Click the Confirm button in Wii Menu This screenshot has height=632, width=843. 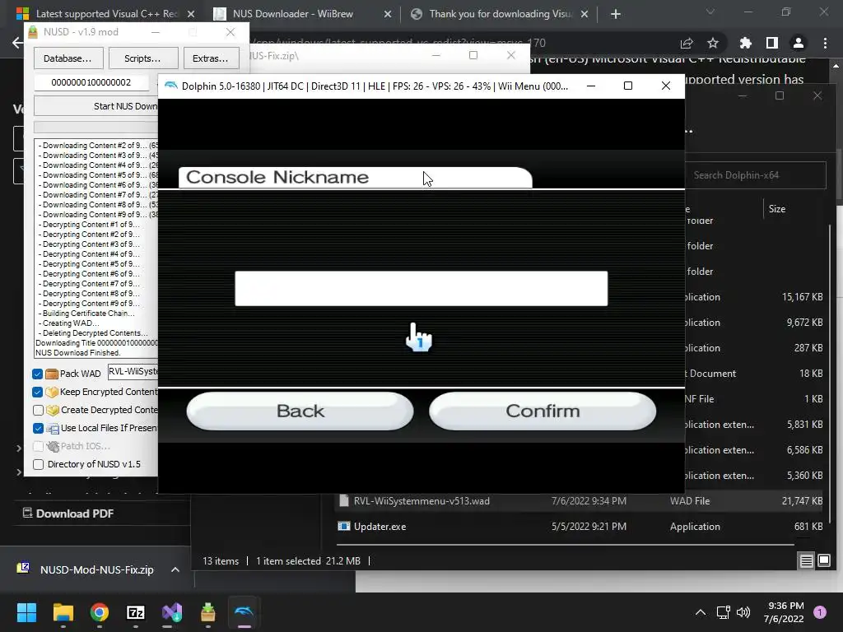(543, 411)
